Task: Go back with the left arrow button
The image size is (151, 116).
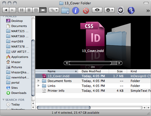Action: click(x=6, y=10)
